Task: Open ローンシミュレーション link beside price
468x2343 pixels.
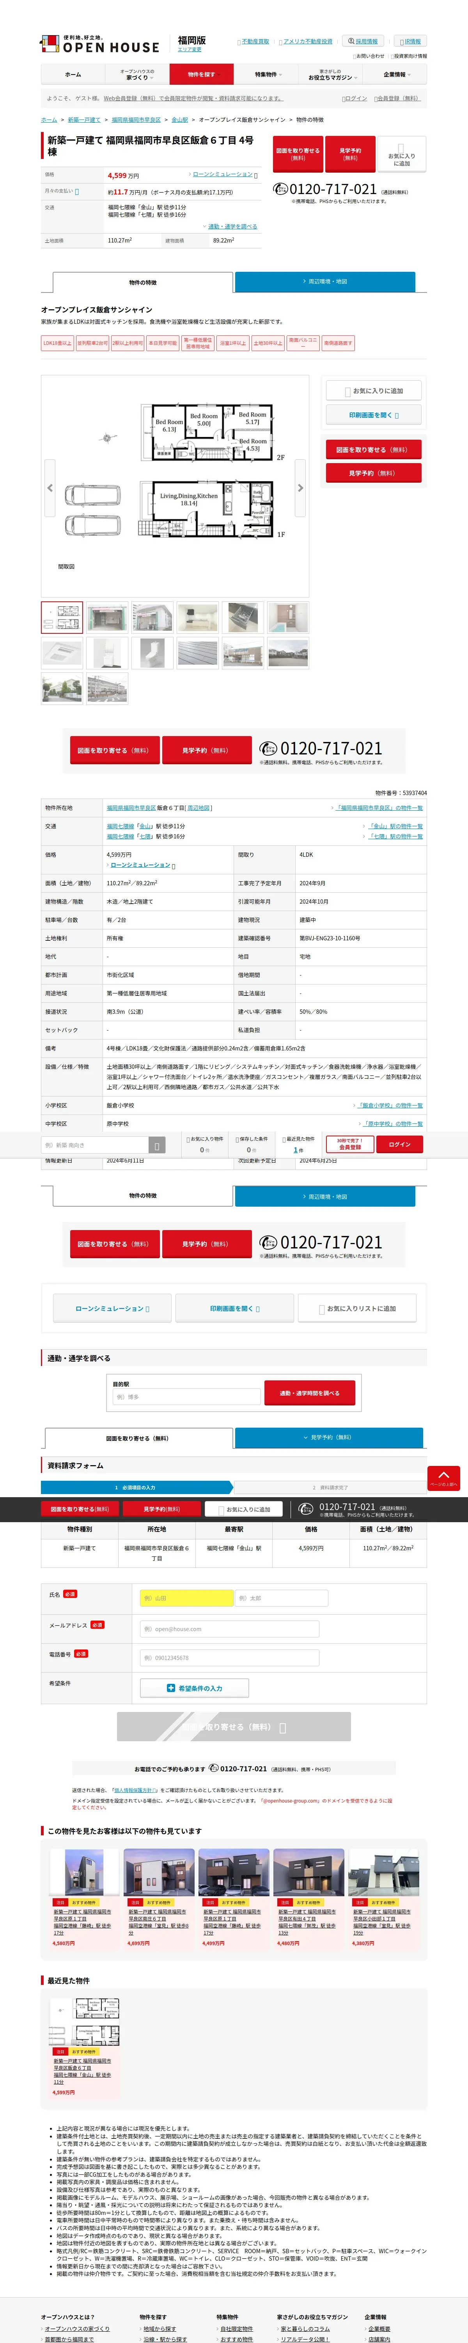Action: click(x=223, y=174)
